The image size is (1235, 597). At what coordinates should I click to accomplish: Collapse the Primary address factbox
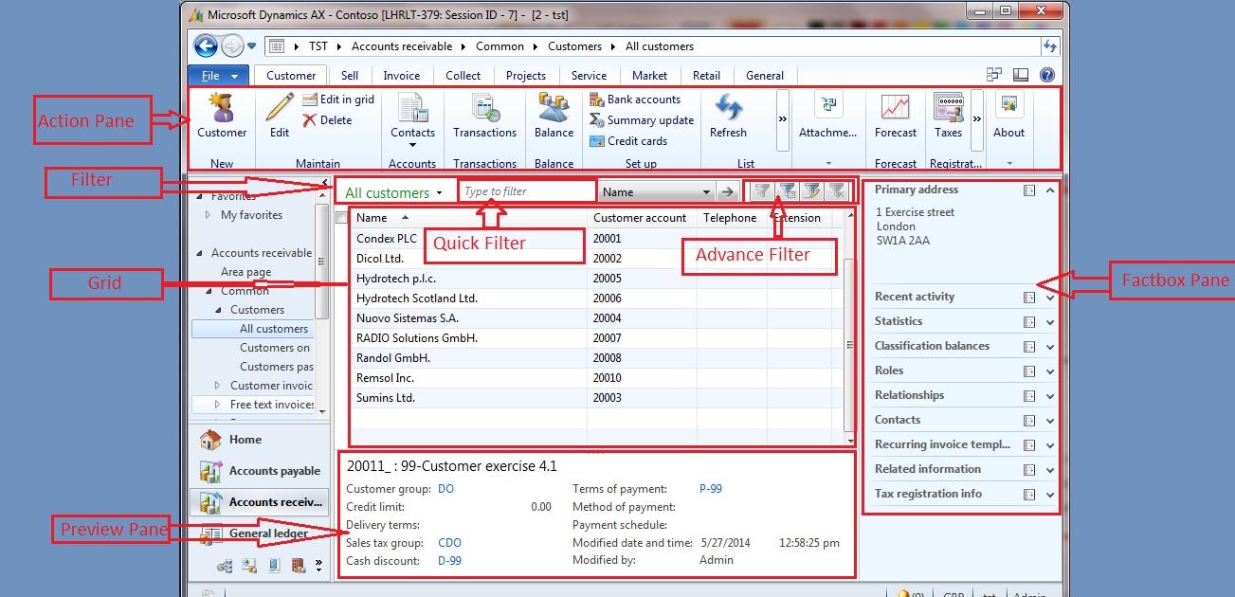coord(1050,190)
